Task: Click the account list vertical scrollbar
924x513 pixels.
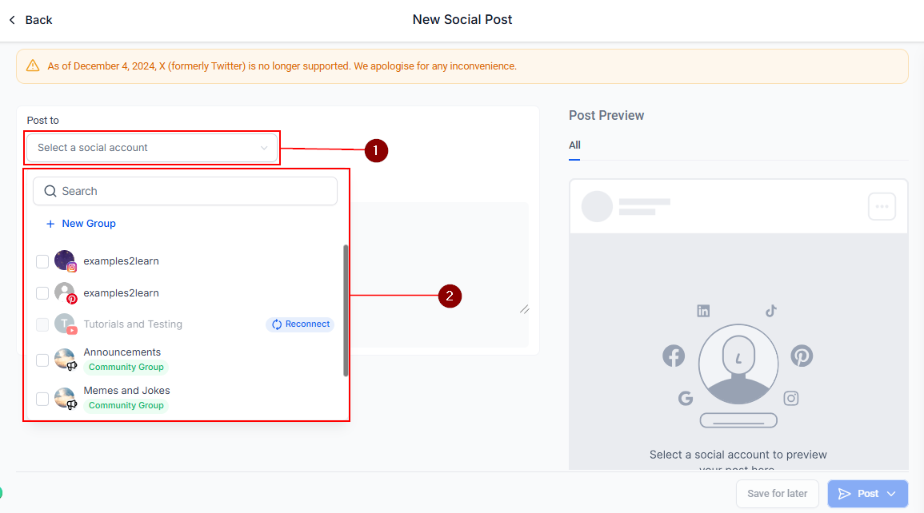Action: click(346, 311)
